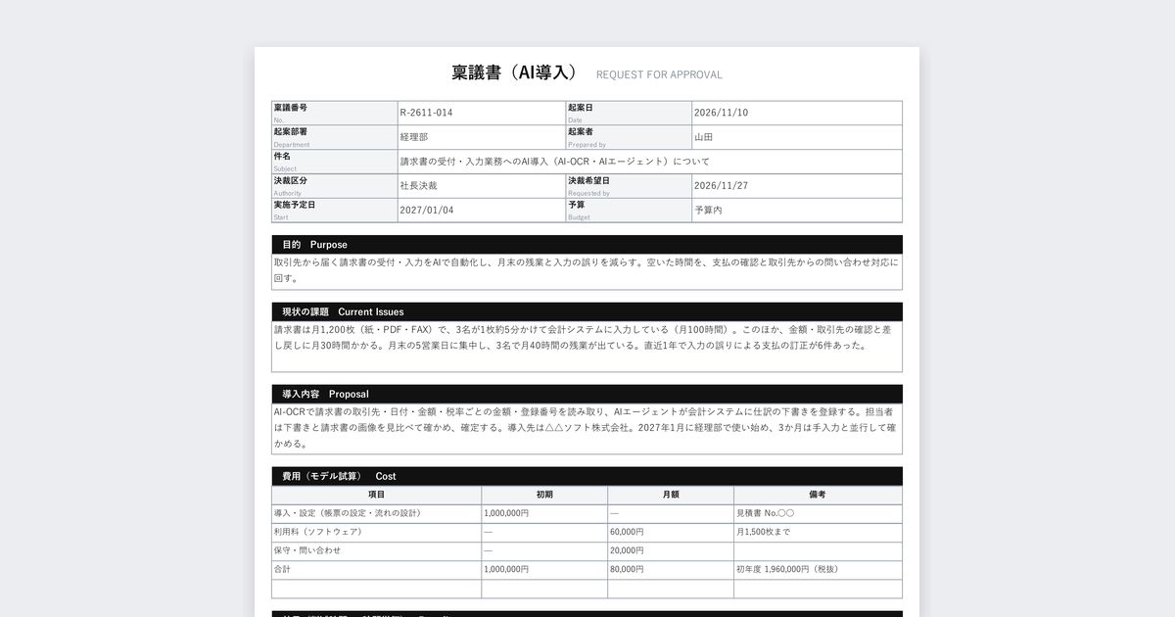This screenshot has height=617, width=1175.
Task: Click the 月額 dash in the 導入・設定 row
Action: [615, 513]
